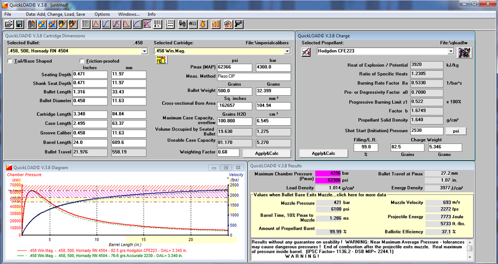Click the magenta 4296 bar Pmax value

(x=329, y=174)
